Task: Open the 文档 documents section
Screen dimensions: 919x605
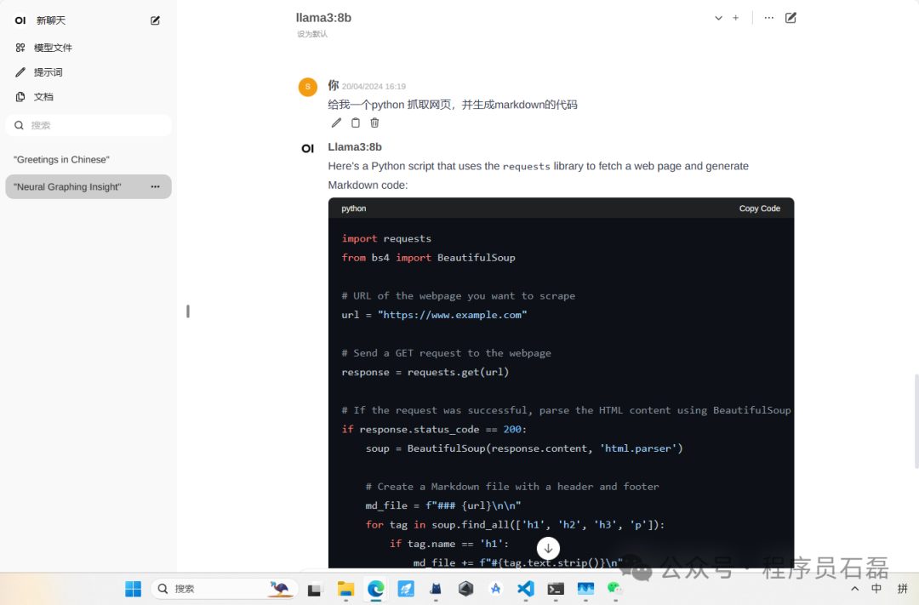Action: (x=43, y=97)
